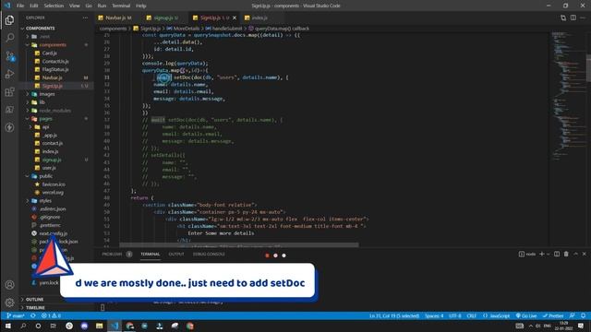Viewport: 591px width, 332px height.
Task: Click the editor horizontal scrollbar
Action: pyautogui.click(x=239, y=245)
